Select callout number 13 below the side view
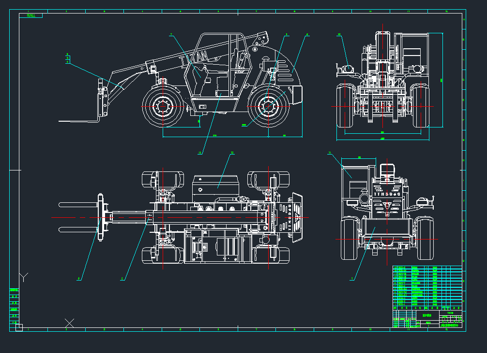 (x=199, y=153)
